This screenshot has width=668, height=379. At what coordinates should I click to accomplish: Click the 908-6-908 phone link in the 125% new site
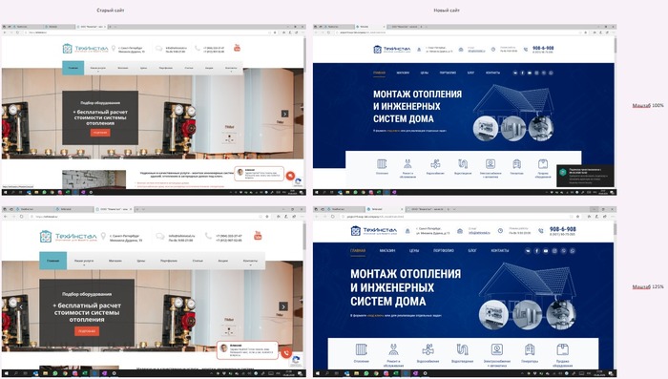(x=562, y=229)
